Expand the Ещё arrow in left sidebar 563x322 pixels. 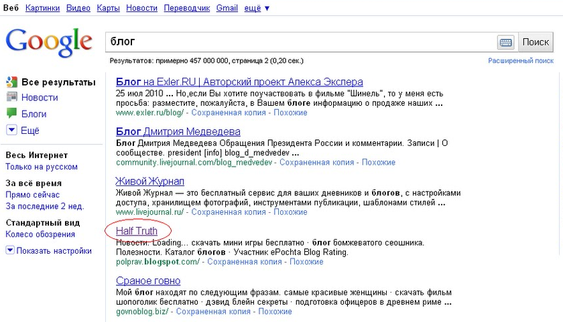pyautogui.click(x=11, y=130)
